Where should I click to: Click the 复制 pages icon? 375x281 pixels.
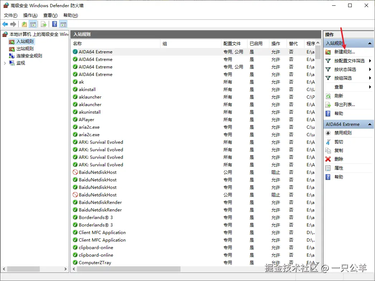(x=328, y=150)
